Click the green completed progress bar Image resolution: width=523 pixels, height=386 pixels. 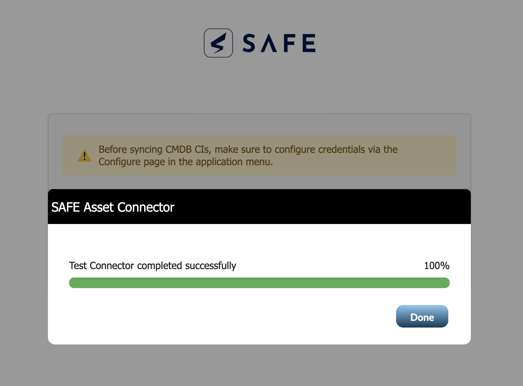(x=259, y=283)
